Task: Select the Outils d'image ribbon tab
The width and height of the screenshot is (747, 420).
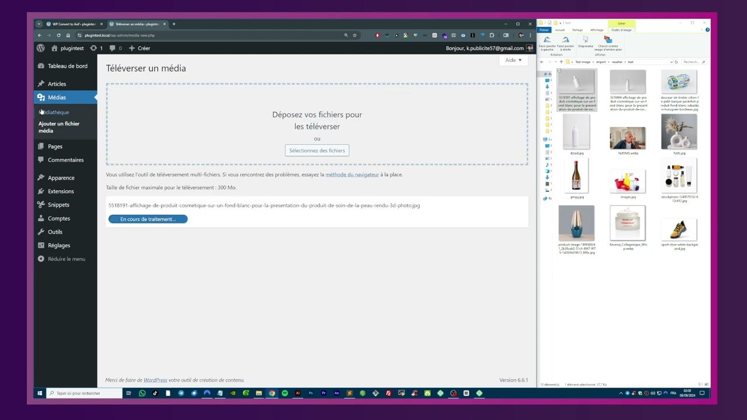Action: 621,30
